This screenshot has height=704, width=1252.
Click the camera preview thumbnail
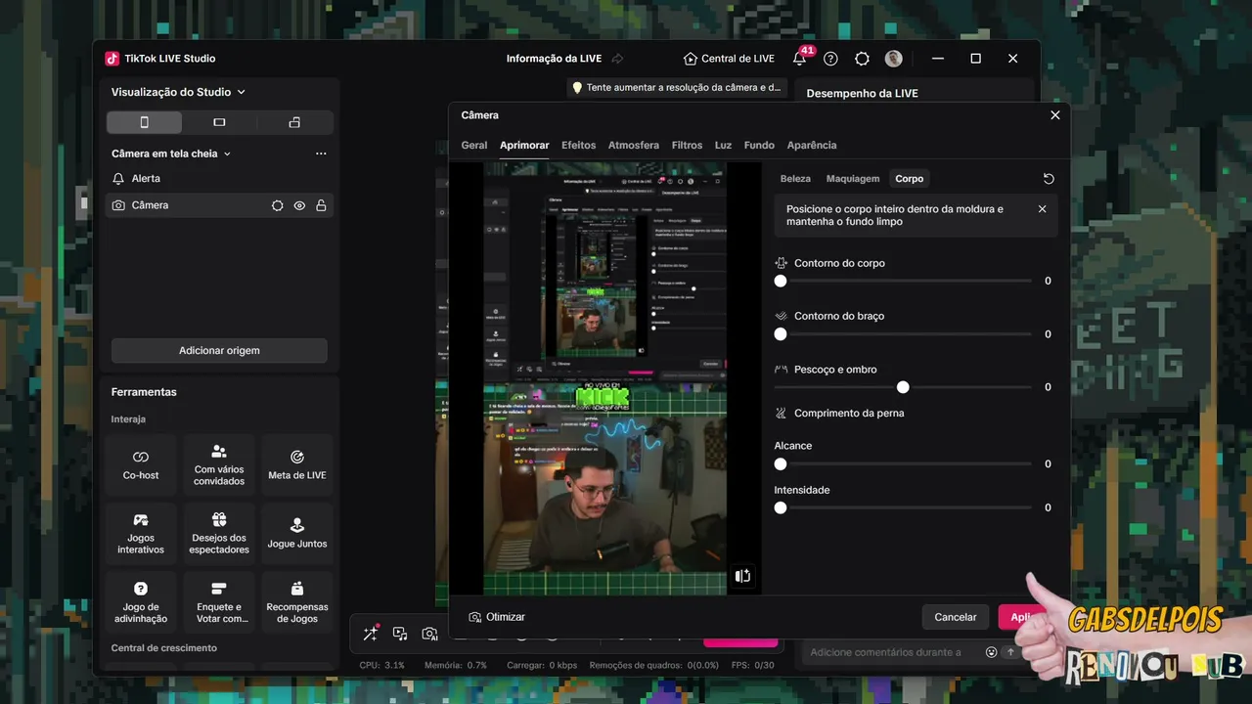click(x=604, y=378)
